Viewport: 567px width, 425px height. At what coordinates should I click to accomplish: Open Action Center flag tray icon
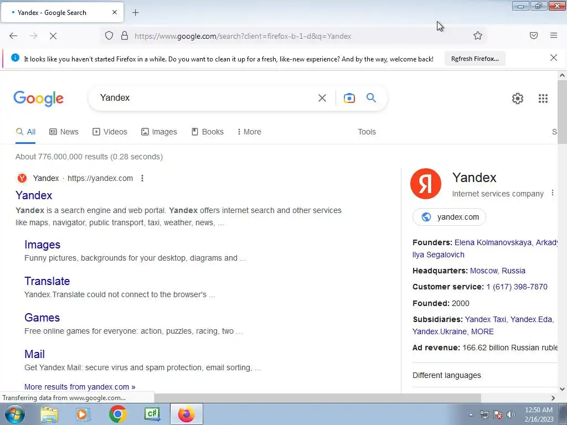(x=498, y=414)
